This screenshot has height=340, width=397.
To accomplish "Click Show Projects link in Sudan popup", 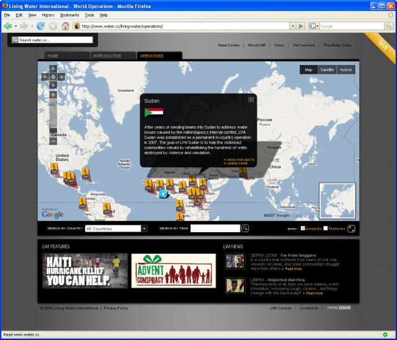I will coord(239,160).
